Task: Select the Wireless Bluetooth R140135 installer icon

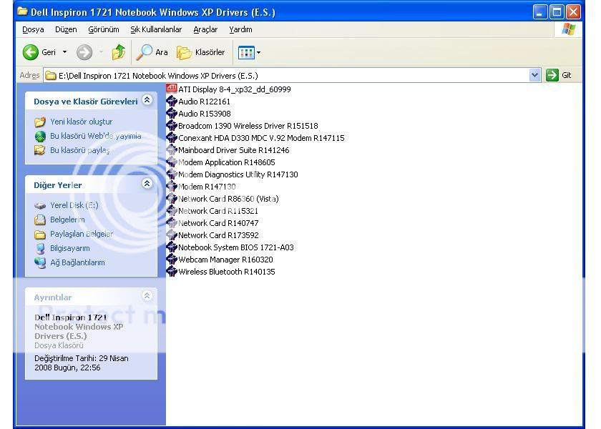Action: tap(172, 272)
